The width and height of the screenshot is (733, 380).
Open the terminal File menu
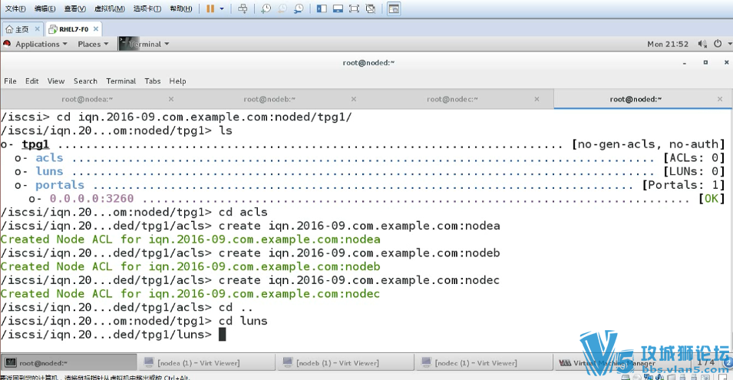[x=10, y=81]
